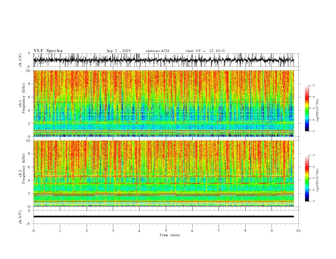Click the ch.1 colorbar label 'log(PSD)(V²/Hz)'

[318, 110]
